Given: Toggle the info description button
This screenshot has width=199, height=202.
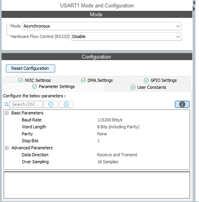Looking at the screenshot, I should [182, 105].
